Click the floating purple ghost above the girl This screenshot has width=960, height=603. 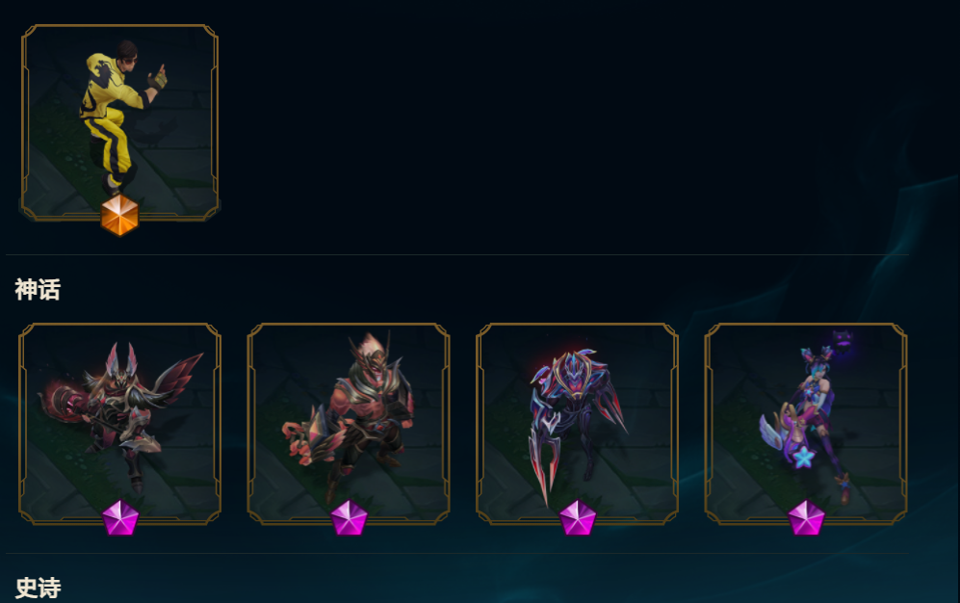point(843,340)
